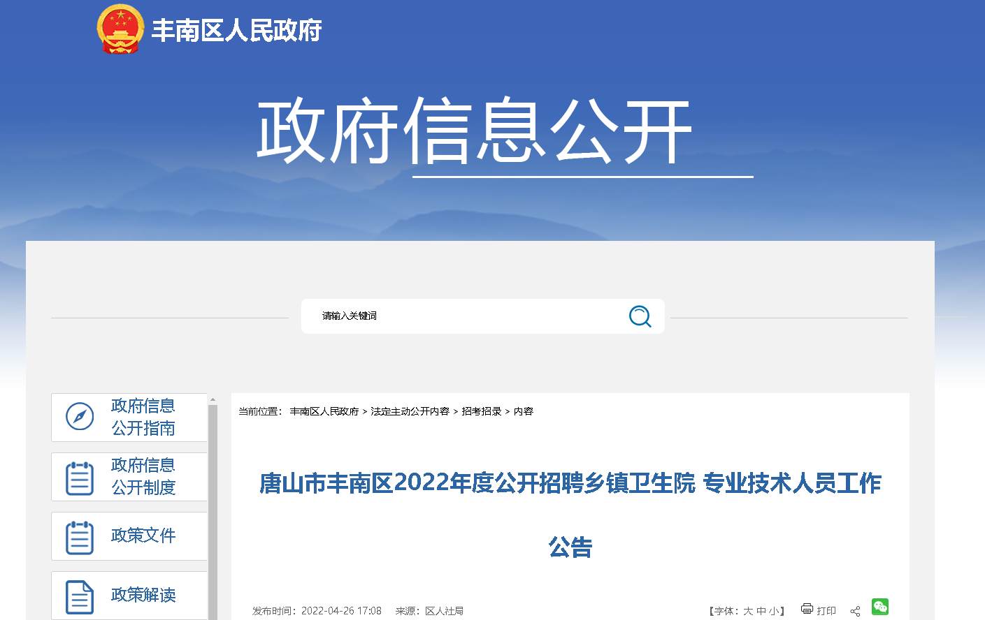Screen dimensions: 985x620
Task: Go to 丰南区人民政府 in breadcrumb
Action: point(324,411)
